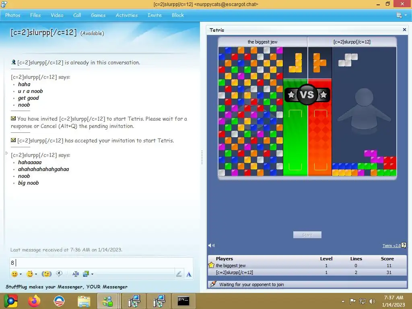Click Invite in the top bar
Image resolution: width=412 pixels, height=309 pixels.
click(154, 15)
